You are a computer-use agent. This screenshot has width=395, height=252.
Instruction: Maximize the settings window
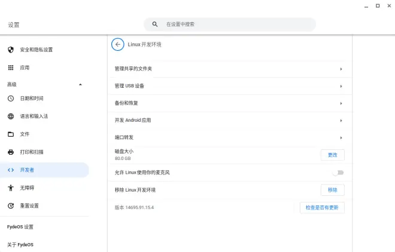(378, 6)
